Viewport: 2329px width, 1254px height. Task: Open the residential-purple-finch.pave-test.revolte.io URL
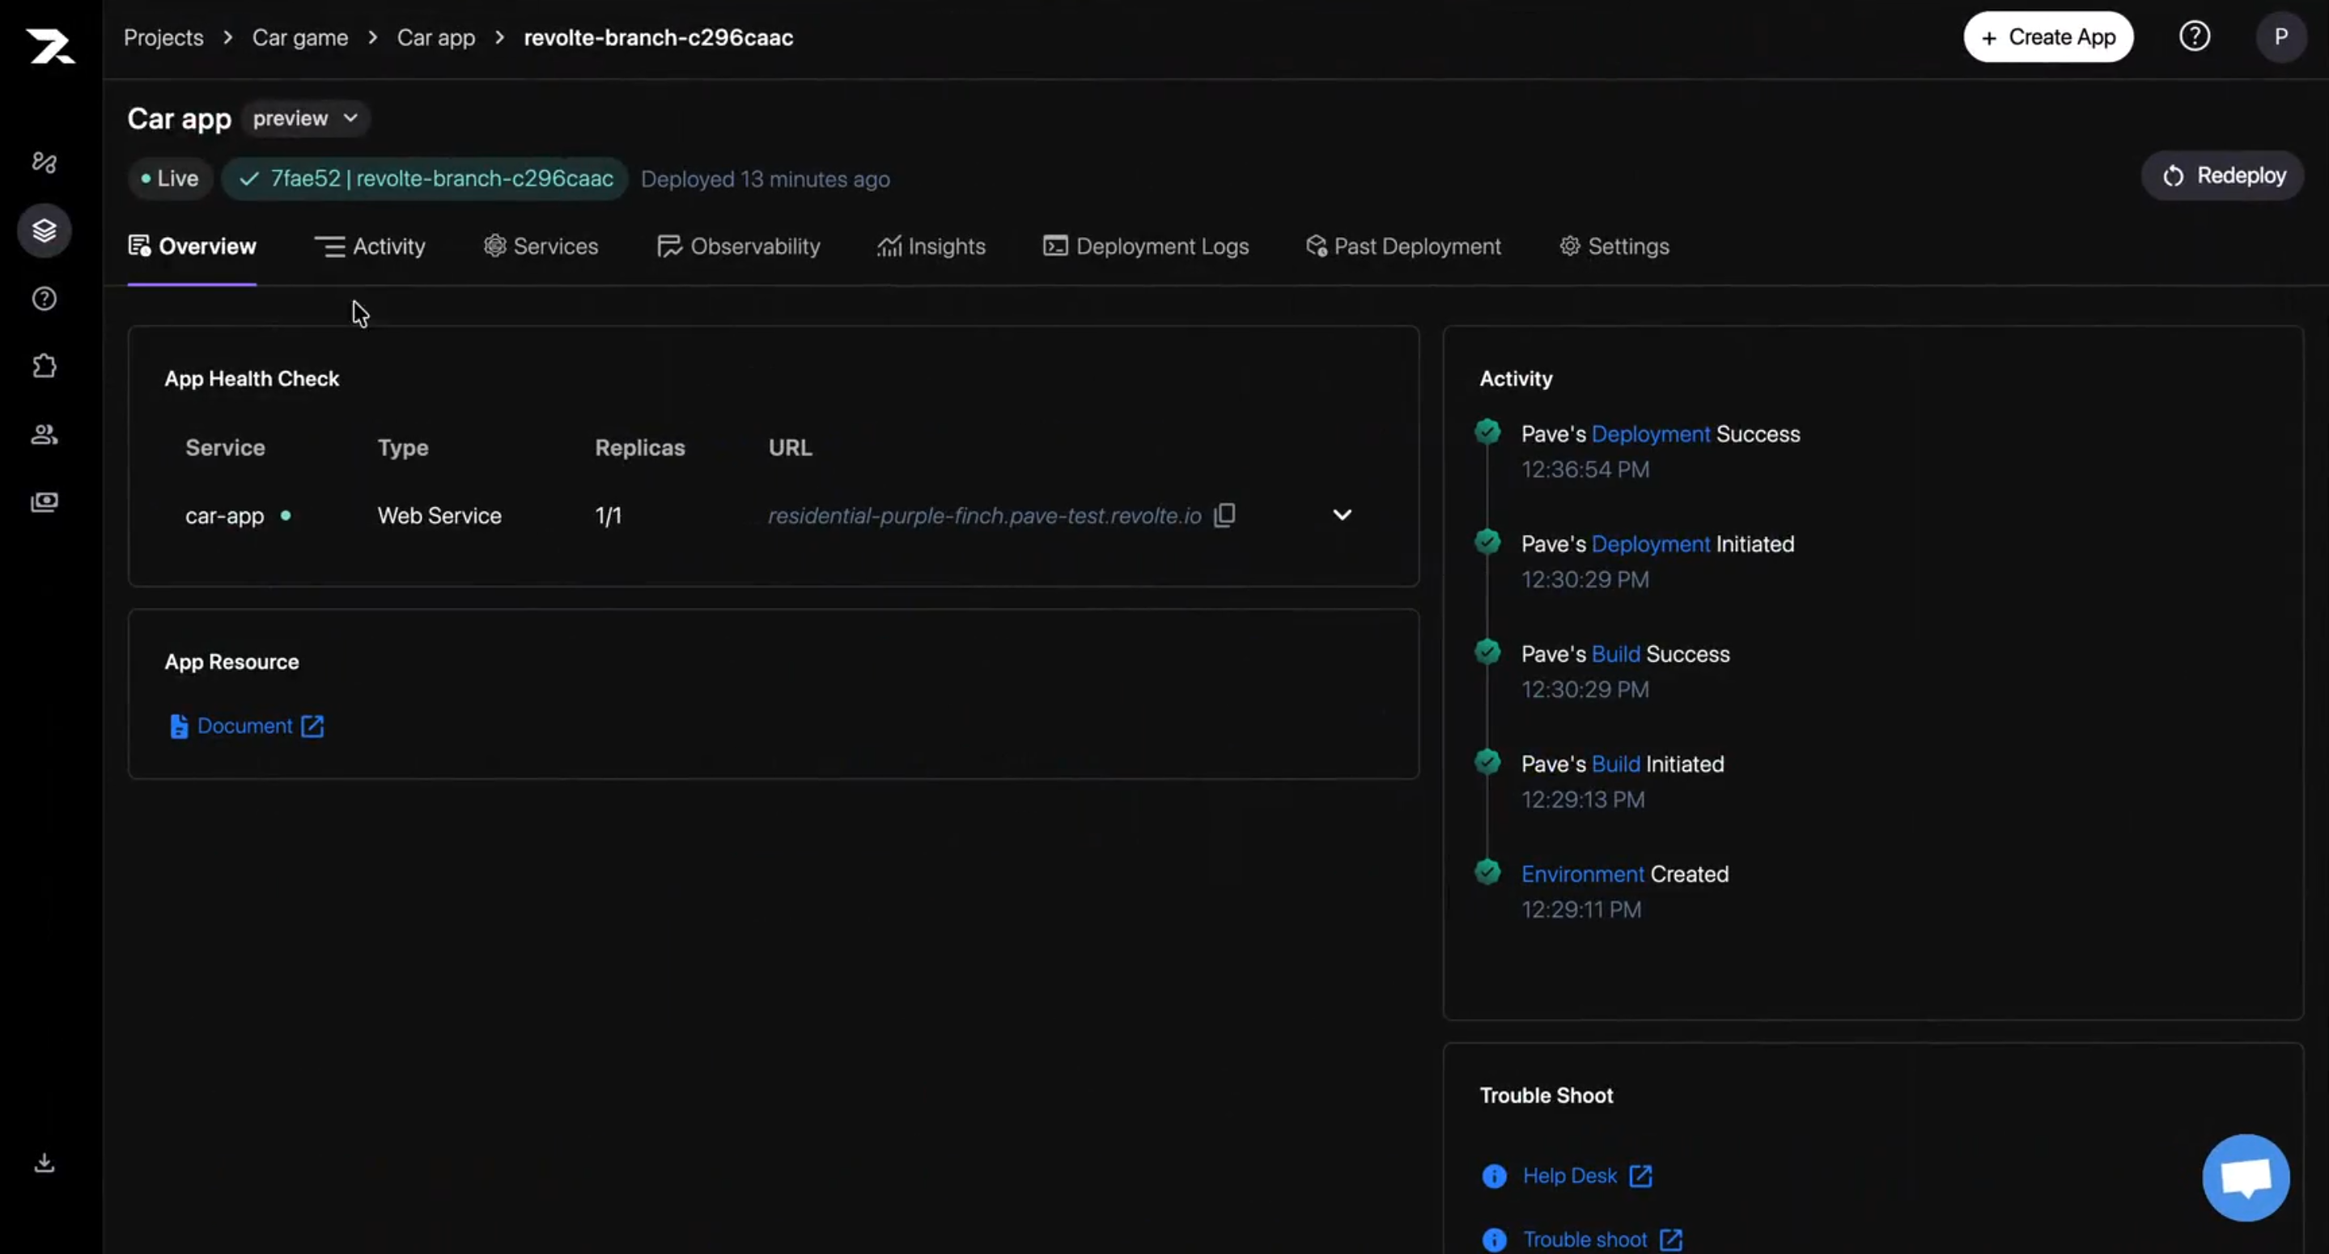point(985,515)
